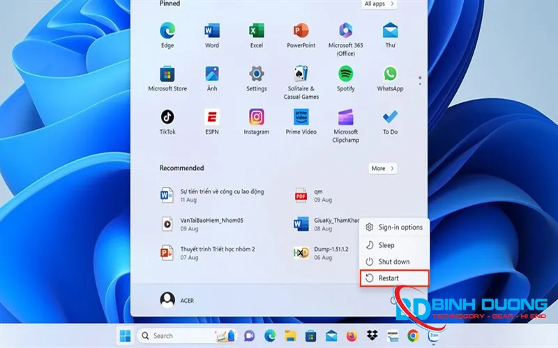Screen dimensions: 558x348
Task: Launch Microsoft Store from pinned apps
Action: click(167, 78)
